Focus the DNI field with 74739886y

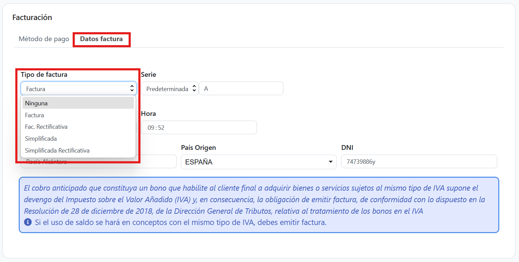pyautogui.click(x=419, y=162)
